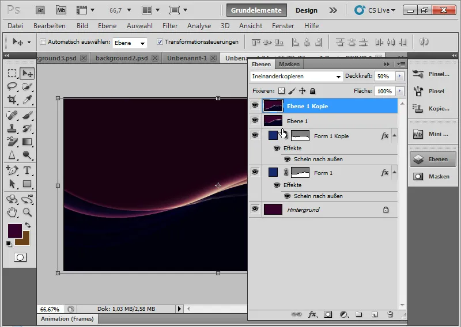Hide the Hintergrund layer
Screen dimensions: 461x327
click(255, 209)
